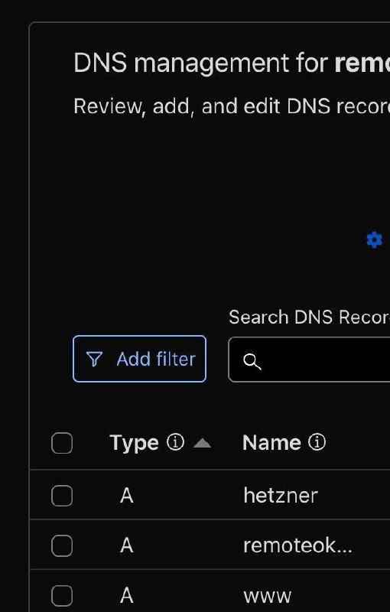The width and height of the screenshot is (390, 612).
Task: Click the A type cell for www
Action: (127, 596)
